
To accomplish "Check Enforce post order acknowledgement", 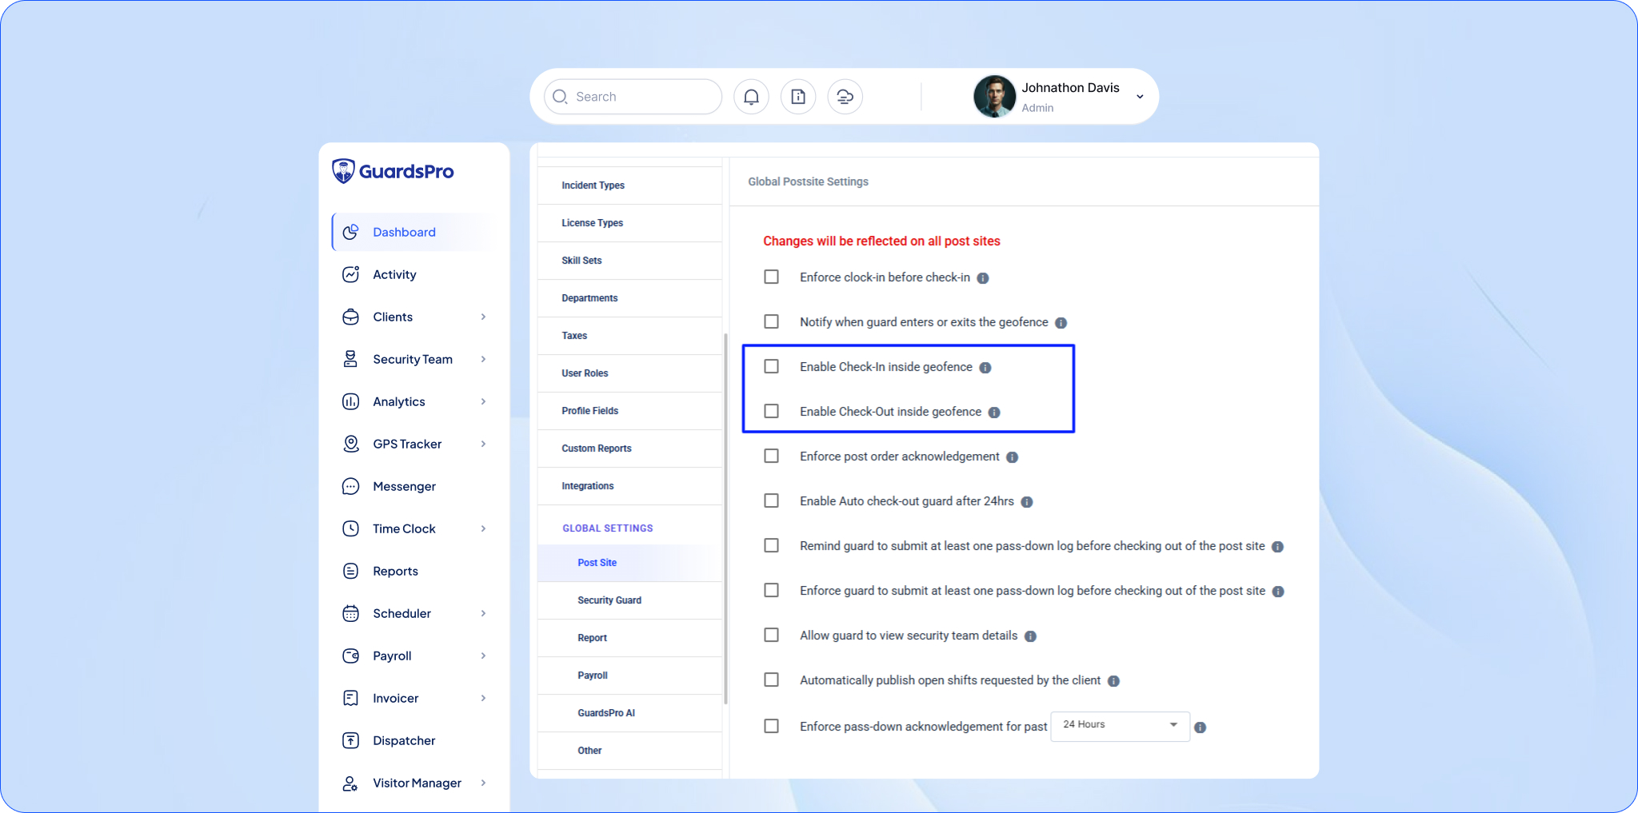I will point(771,456).
